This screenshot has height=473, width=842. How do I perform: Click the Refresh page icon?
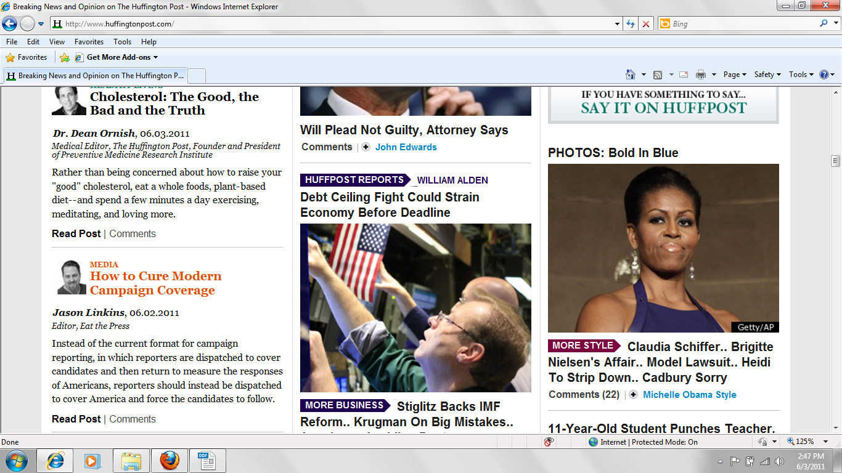pyautogui.click(x=631, y=24)
